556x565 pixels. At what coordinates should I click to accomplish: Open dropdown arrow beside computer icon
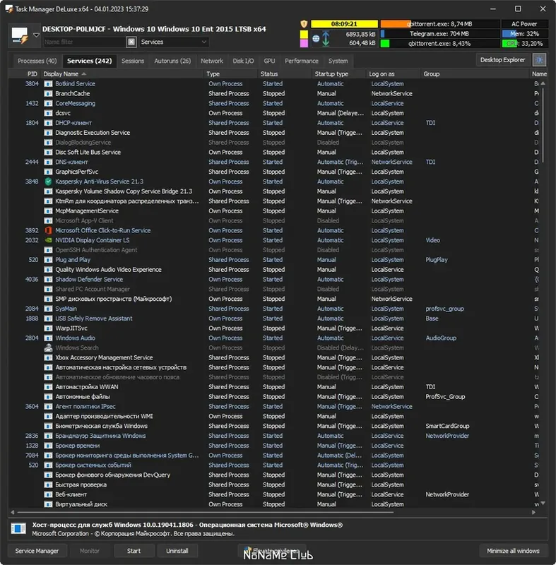coord(37,35)
